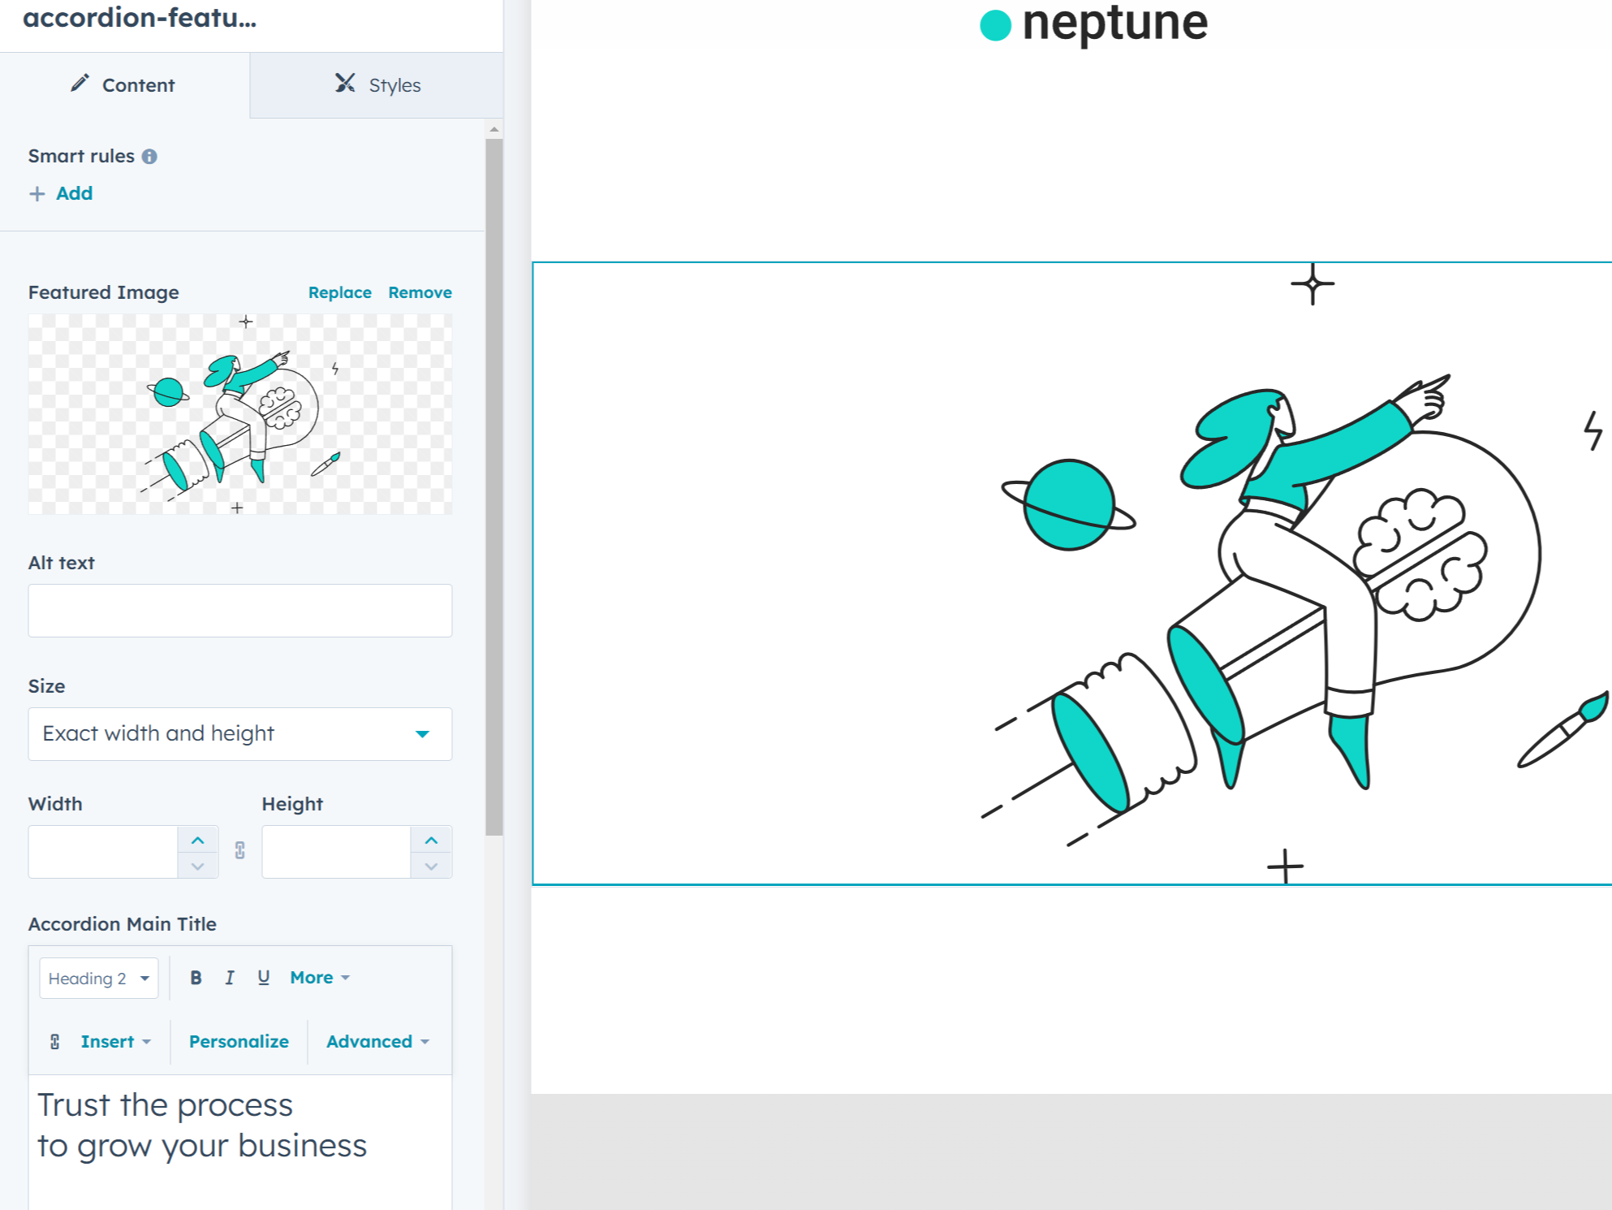Click the Bold formatting icon
1612x1210 pixels.
[x=196, y=978]
